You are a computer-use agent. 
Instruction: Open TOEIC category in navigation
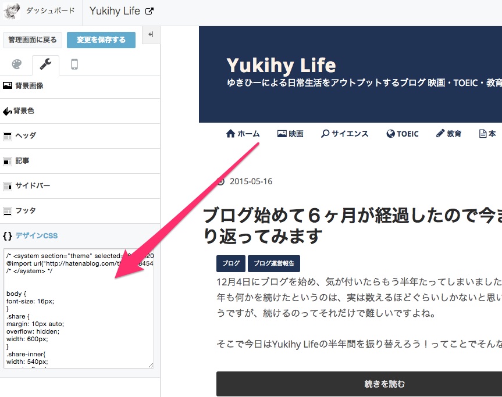[403, 134]
